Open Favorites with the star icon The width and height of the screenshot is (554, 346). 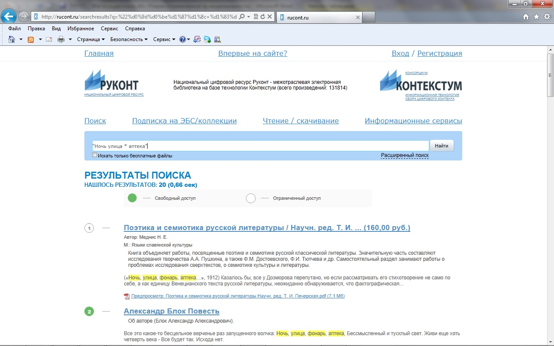tap(536, 17)
